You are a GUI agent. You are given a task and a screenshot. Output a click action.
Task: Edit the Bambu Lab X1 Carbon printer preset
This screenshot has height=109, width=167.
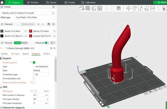(x=53, y=13)
